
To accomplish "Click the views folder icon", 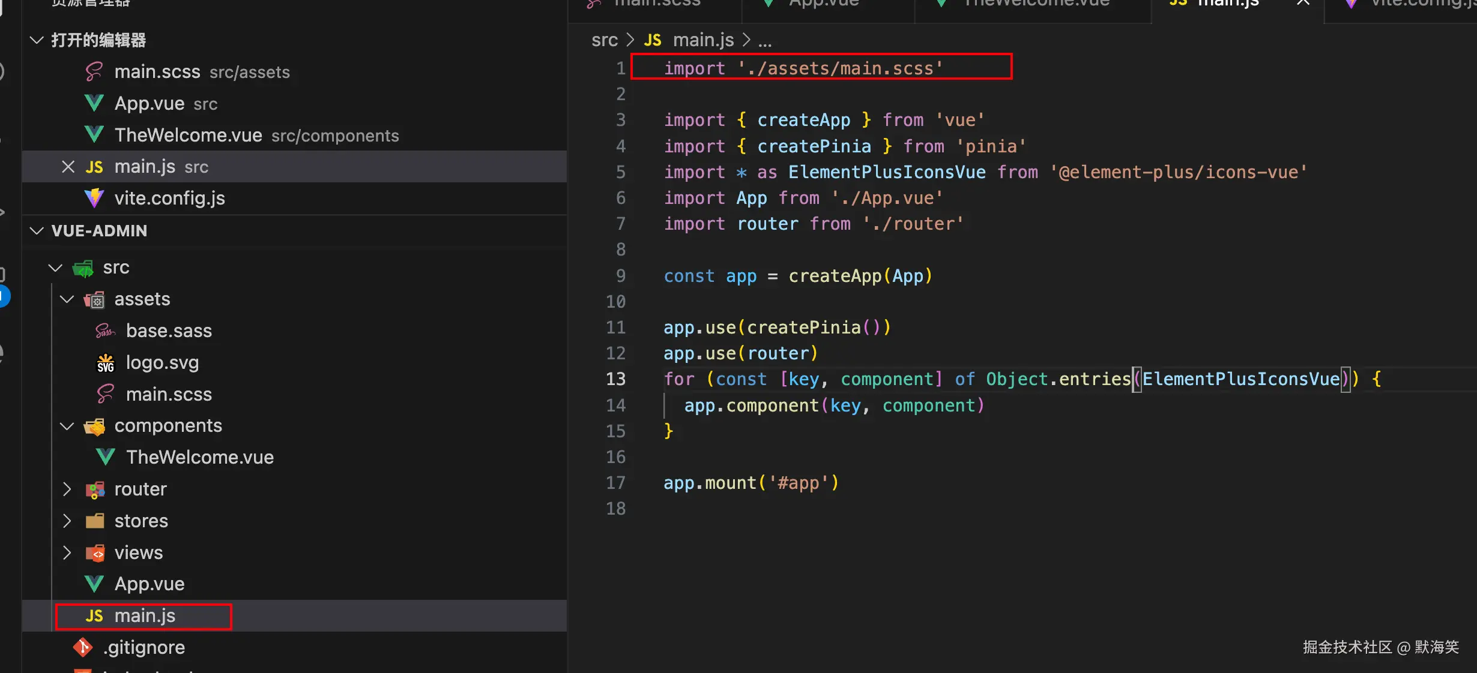I will (x=95, y=552).
